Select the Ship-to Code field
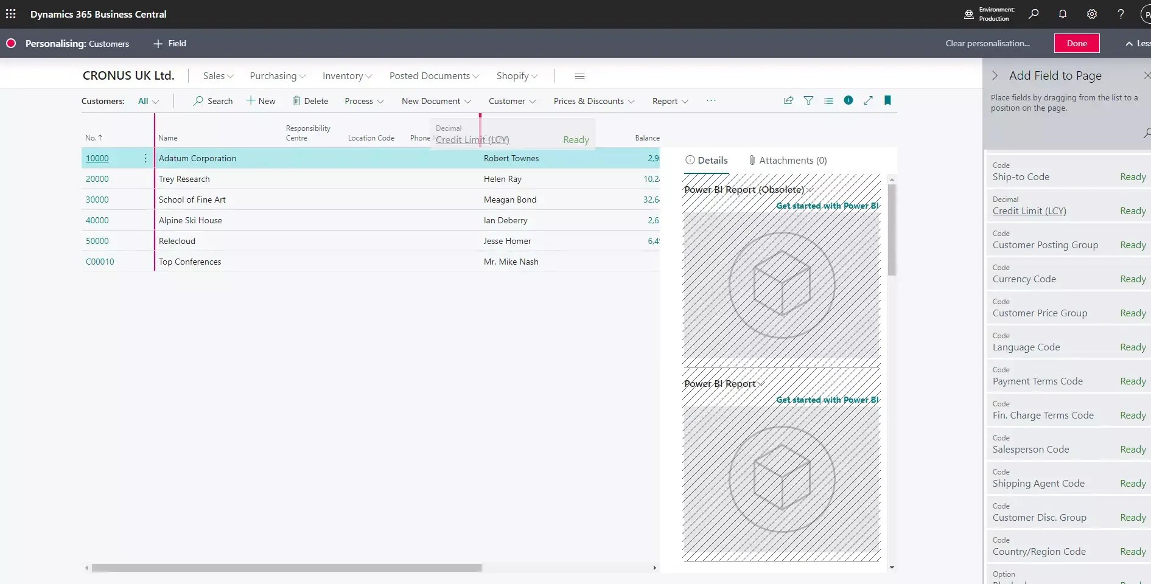The width and height of the screenshot is (1151, 584). click(1068, 172)
